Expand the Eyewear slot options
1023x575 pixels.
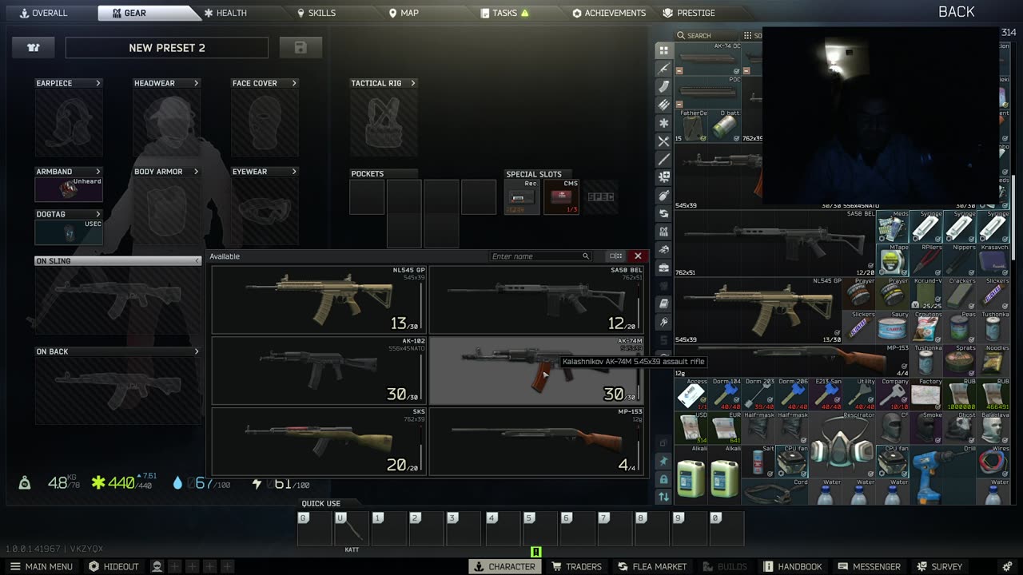pos(294,172)
